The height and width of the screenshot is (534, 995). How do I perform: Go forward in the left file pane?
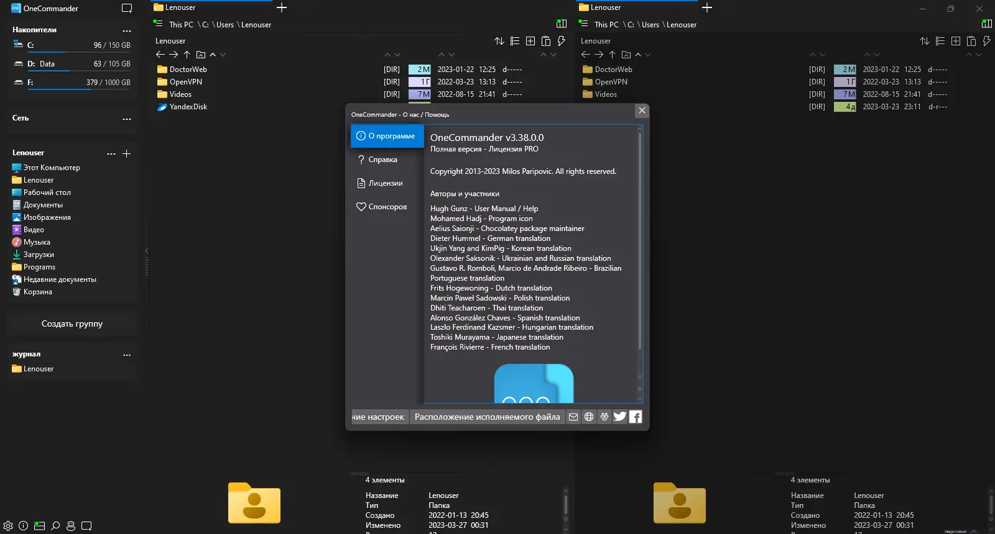click(x=174, y=55)
